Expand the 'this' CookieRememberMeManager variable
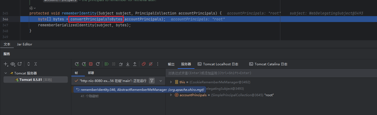 tap(171, 82)
